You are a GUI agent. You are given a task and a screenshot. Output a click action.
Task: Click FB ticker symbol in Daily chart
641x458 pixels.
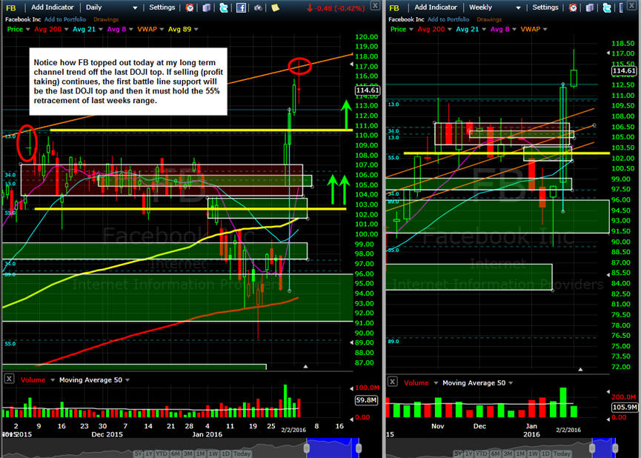[x=11, y=7]
